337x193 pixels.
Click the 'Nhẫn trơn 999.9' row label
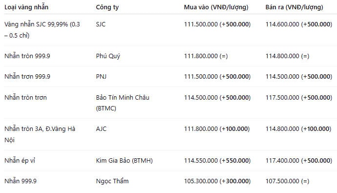(x=27, y=77)
